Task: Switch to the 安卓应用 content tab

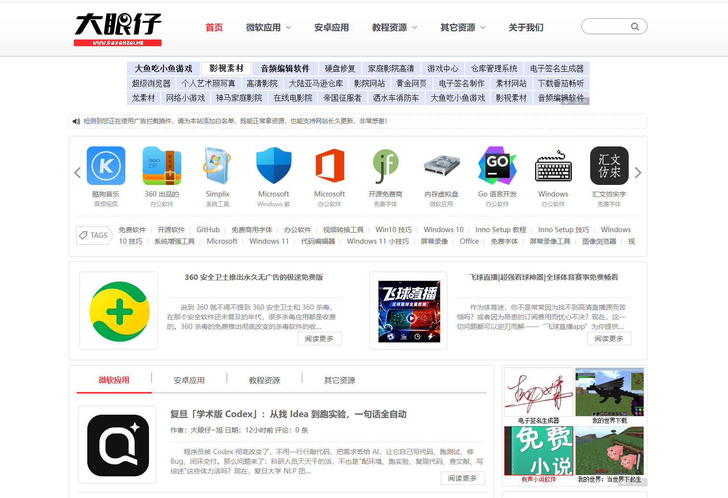Action: (x=189, y=380)
